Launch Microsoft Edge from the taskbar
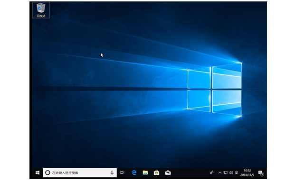This screenshot has width=305, height=180. pyautogui.click(x=134, y=172)
